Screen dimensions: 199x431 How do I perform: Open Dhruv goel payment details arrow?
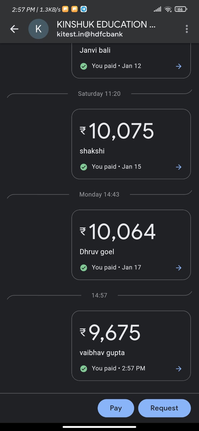[179, 268]
